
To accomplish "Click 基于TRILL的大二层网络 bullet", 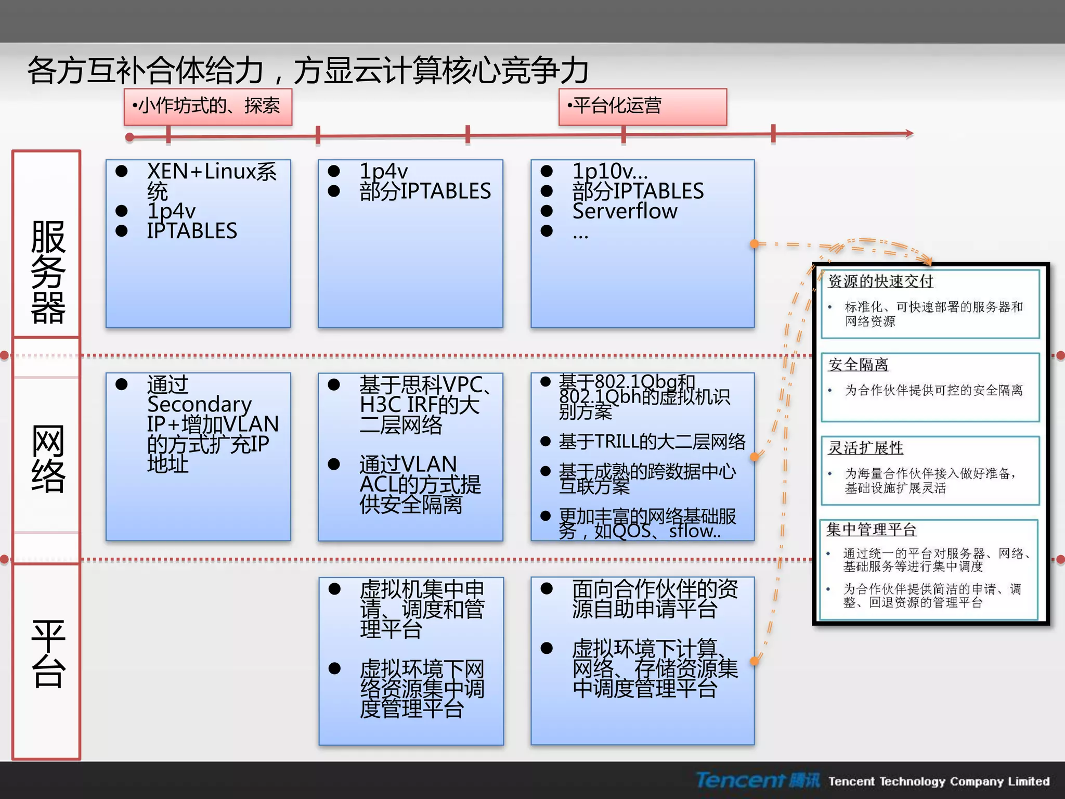I will pyautogui.click(x=652, y=441).
